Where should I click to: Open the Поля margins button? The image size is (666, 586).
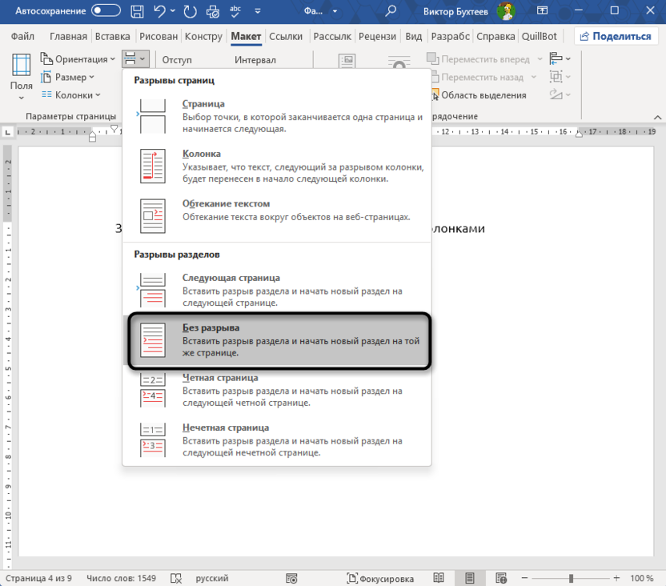[22, 76]
